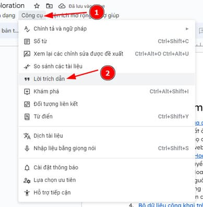Select Số từ word count
The image size is (203, 207).
106,41
